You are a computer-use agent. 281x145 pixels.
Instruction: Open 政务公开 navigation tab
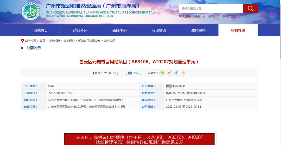(80, 30)
